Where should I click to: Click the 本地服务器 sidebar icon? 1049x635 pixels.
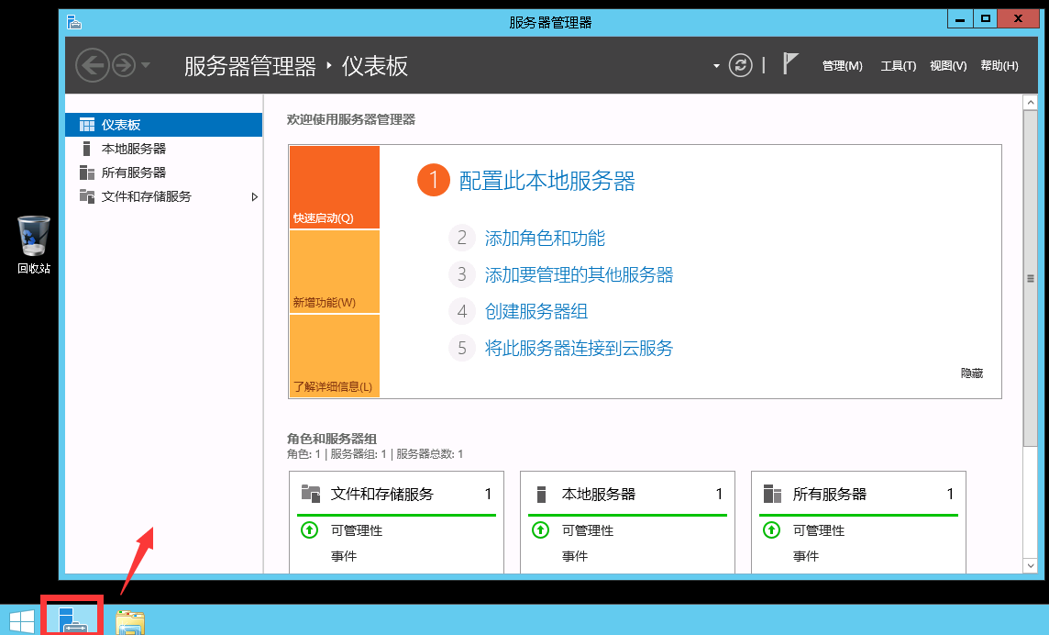(86, 149)
